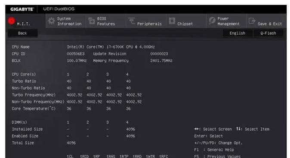Select the Turbo Ratio row label
Screen dimensions: 290x158
(24, 81)
